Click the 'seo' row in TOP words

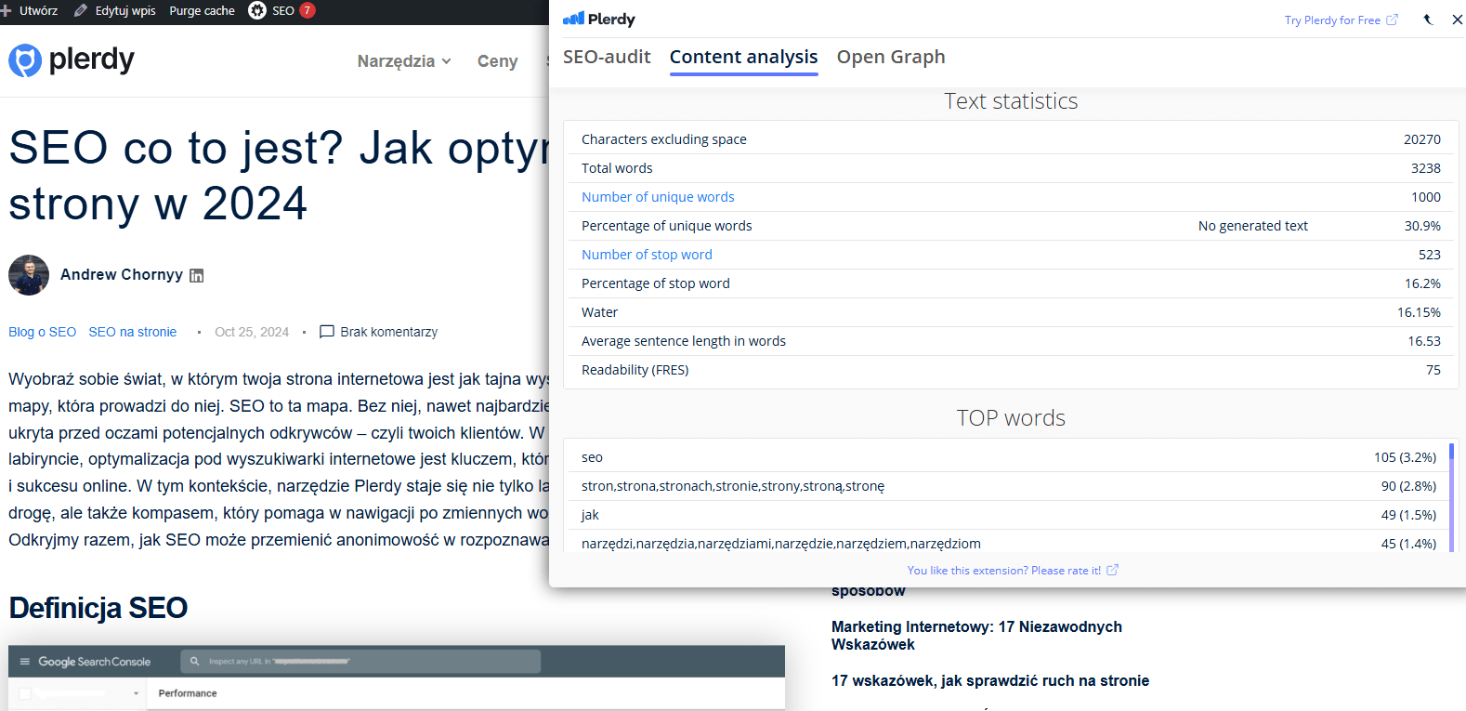(x=1009, y=457)
